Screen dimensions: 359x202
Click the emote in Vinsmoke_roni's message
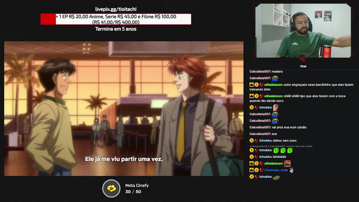tap(292, 170)
